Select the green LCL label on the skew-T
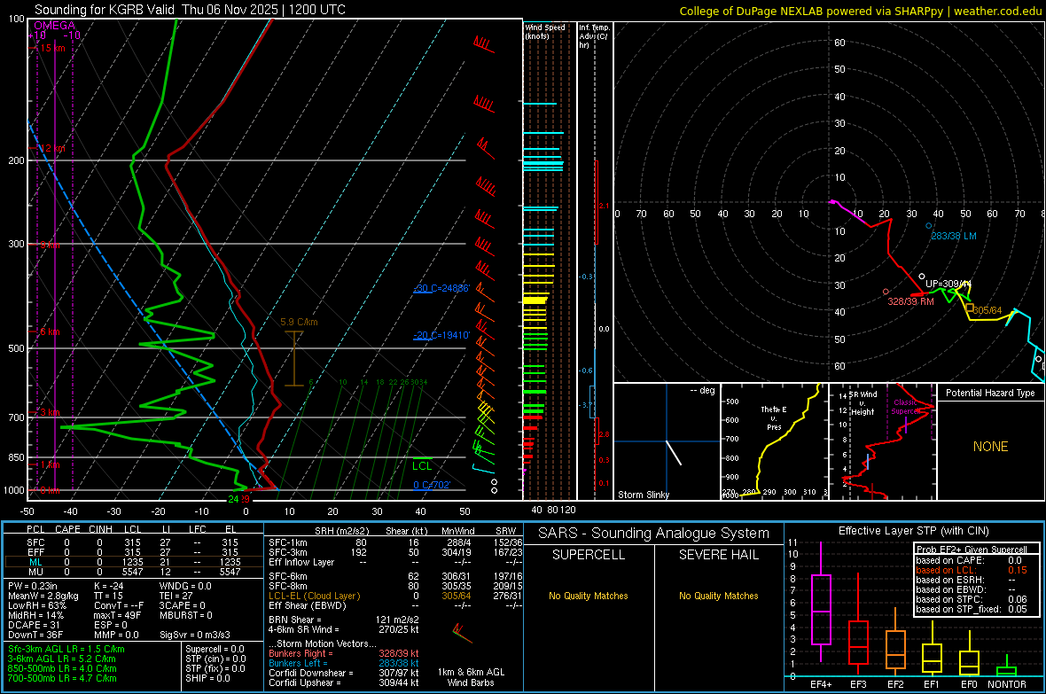This screenshot has width=1046, height=694. (x=422, y=466)
